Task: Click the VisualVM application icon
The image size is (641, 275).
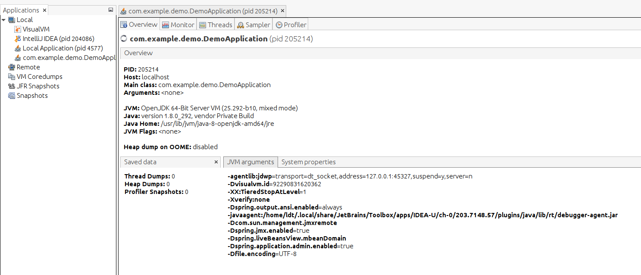Action: point(18,29)
